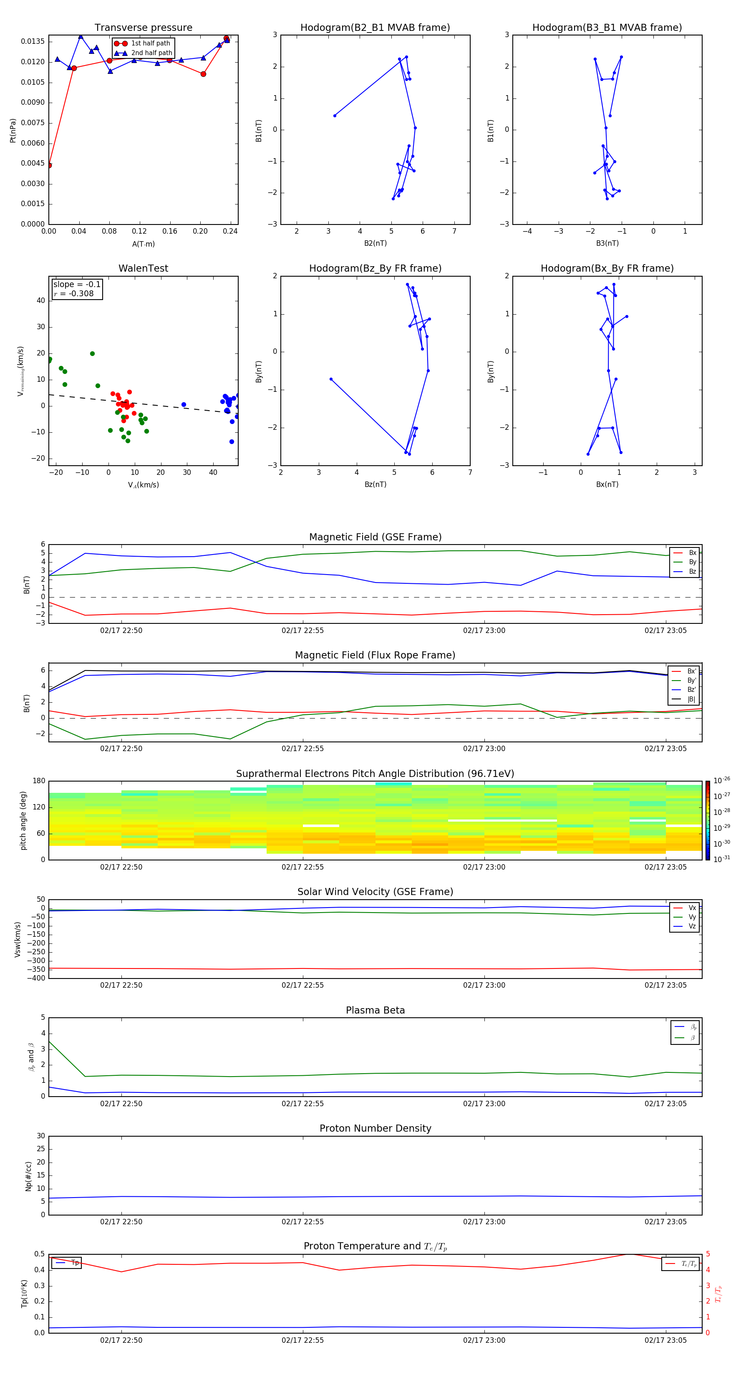Click the Tp legend box in the proton temperature plot
This screenshot has height=1377, width=751.
pyautogui.click(x=67, y=1263)
